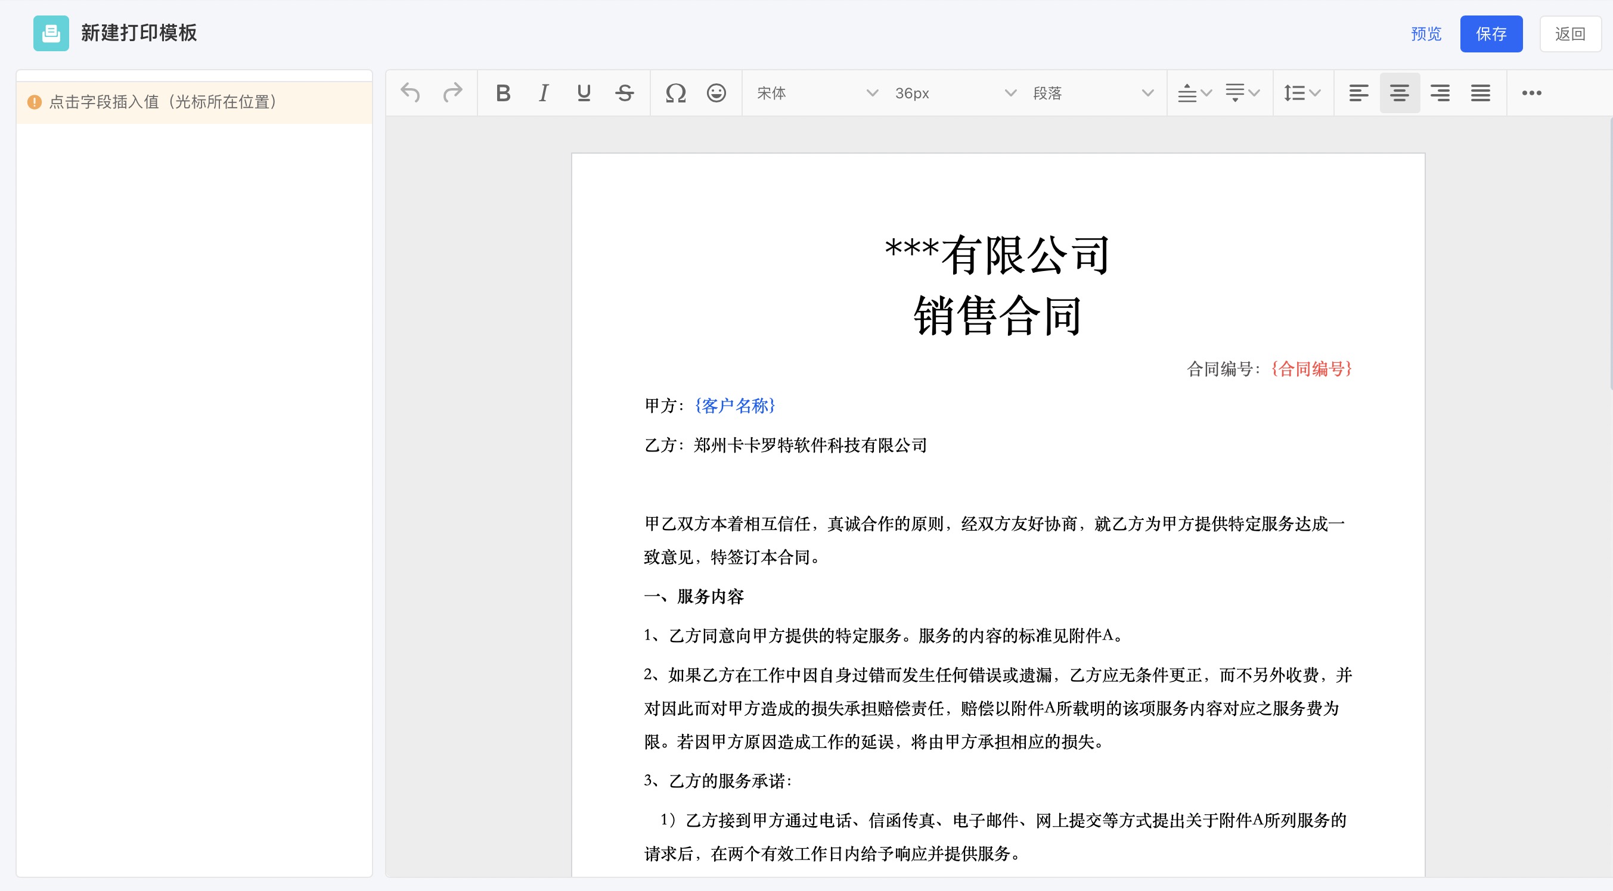Align text to the left
Viewport: 1613px width, 891px height.
point(1358,92)
